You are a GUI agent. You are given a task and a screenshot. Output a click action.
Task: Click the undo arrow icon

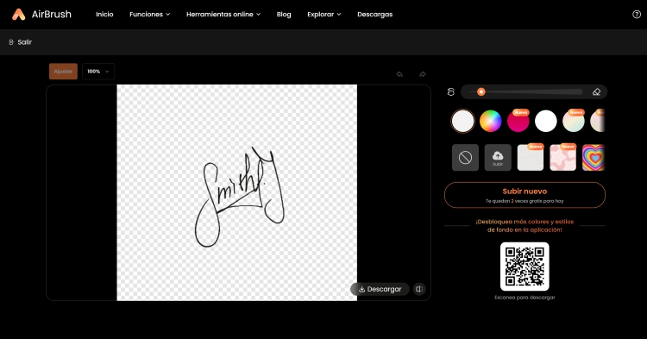coord(399,74)
